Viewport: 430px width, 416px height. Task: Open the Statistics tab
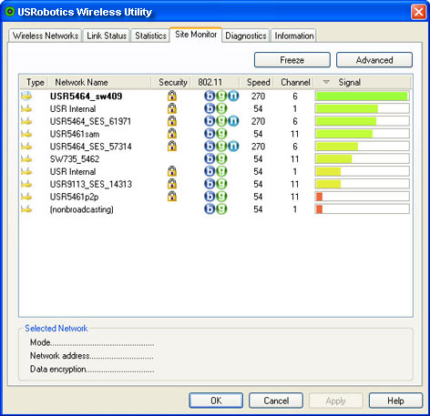tap(150, 36)
